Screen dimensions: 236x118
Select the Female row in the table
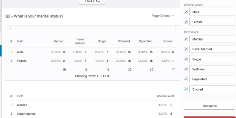tap(22, 61)
